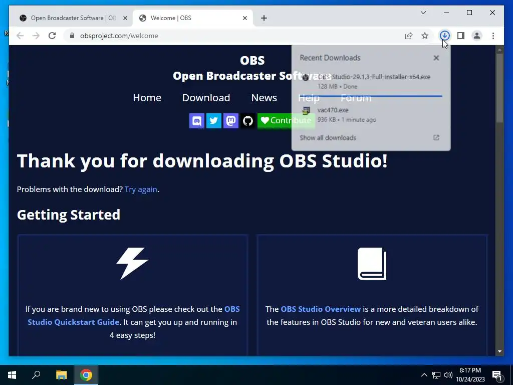513x385 pixels.
Task: Open the Download navigation link
Action: [206, 98]
